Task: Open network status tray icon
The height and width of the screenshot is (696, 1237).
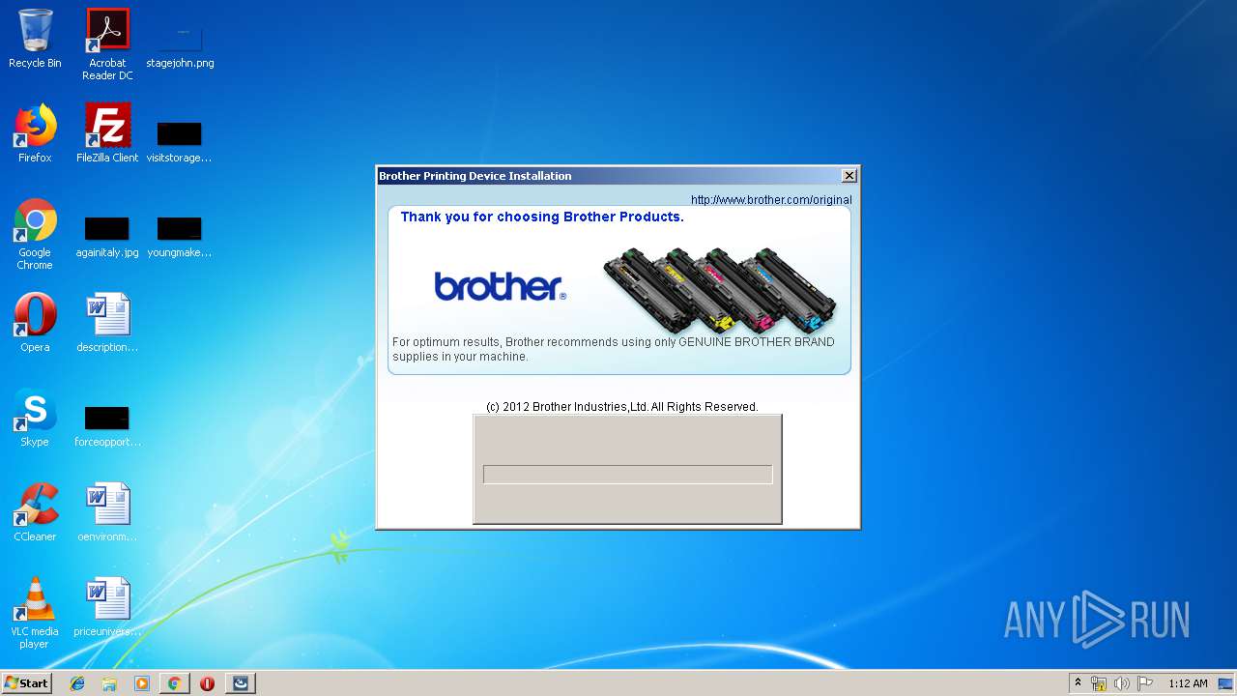Action: pos(1099,683)
